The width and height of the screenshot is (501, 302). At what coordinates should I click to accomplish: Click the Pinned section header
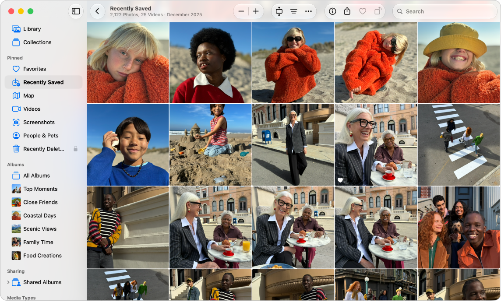click(x=15, y=58)
